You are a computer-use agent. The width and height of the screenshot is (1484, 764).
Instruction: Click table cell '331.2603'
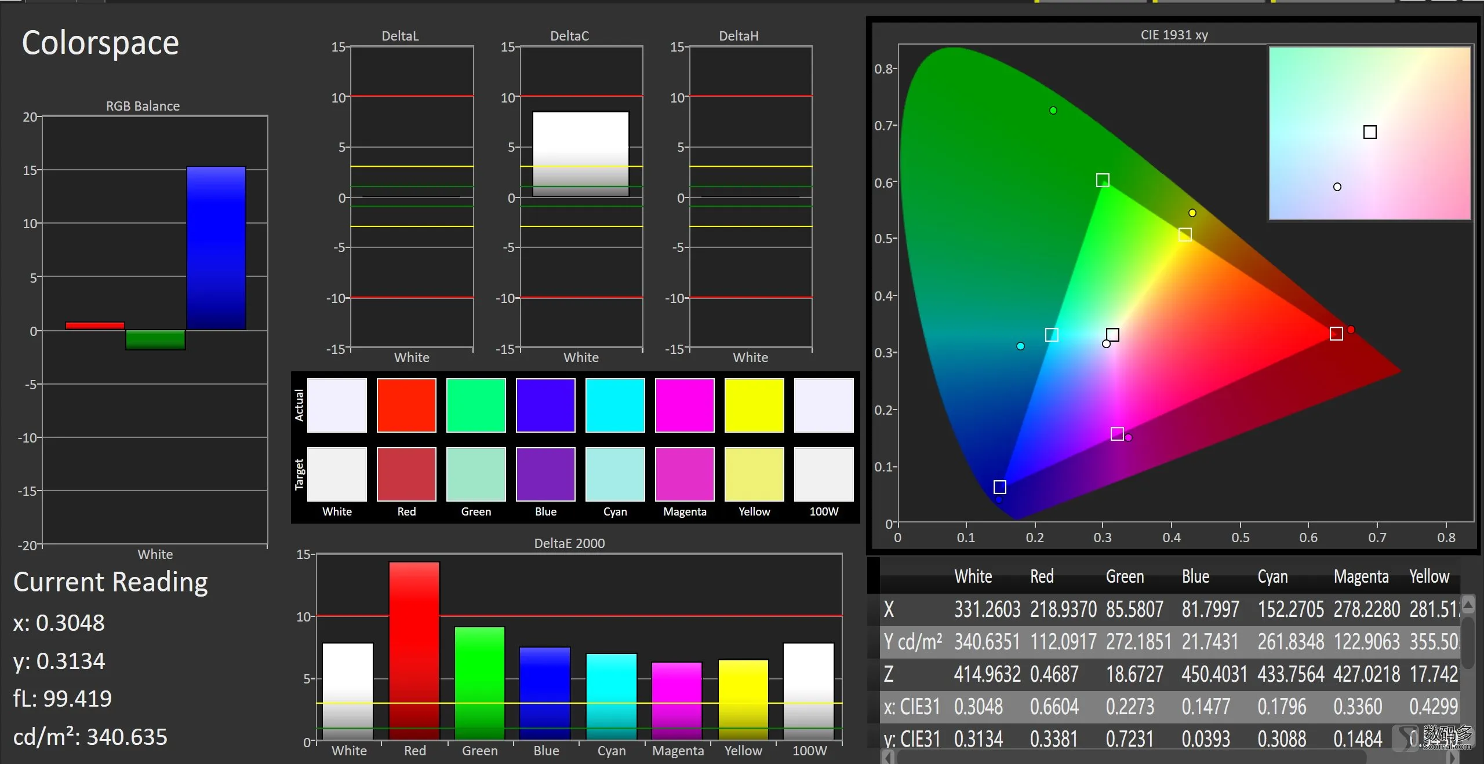tap(987, 609)
